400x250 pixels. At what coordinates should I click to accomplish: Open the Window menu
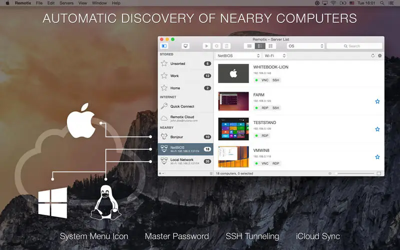pos(99,3)
